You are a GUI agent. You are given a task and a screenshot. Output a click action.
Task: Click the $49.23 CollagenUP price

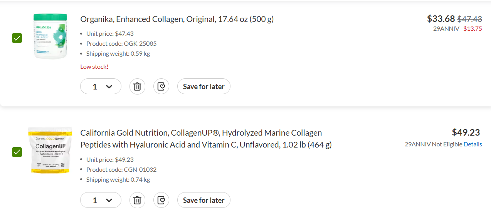click(x=466, y=133)
